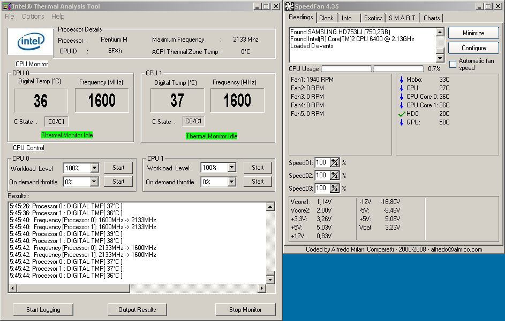
Task: Click the SpeedFan fan icon in title bar
Action: (x=290, y=6)
